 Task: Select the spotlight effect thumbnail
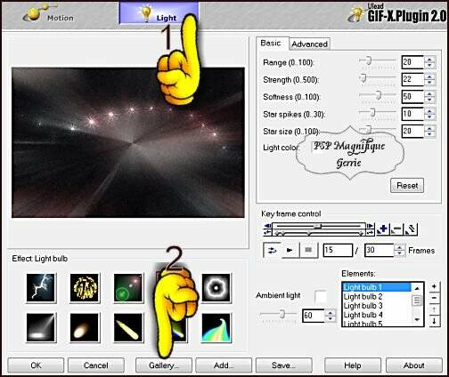click(41, 327)
